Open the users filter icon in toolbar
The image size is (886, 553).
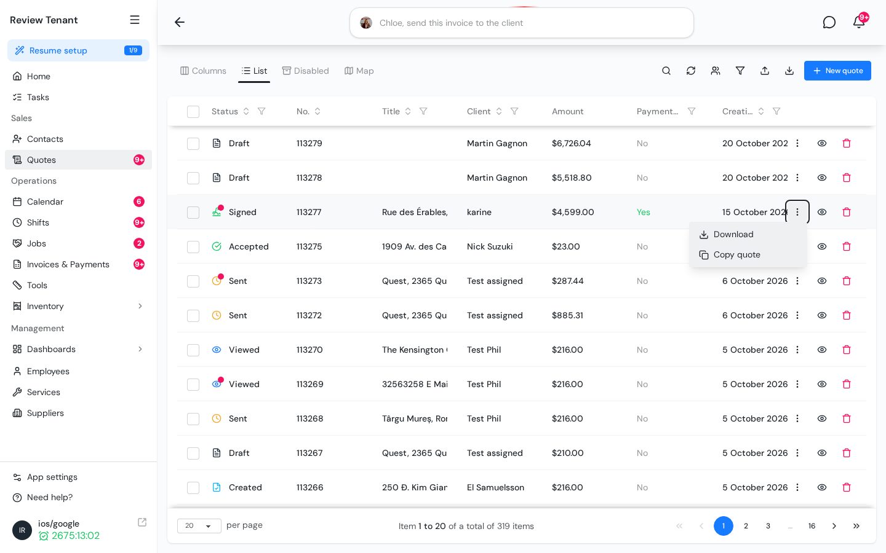click(716, 71)
